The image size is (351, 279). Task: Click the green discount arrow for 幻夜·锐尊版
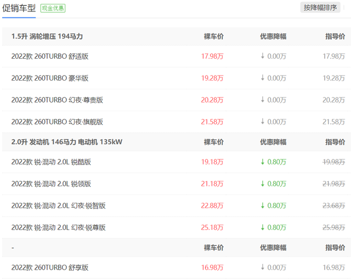pos(263,227)
